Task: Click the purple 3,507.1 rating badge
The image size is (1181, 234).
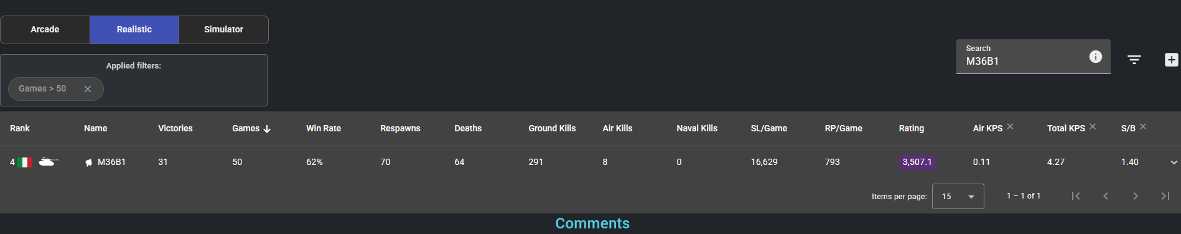Action: coord(917,162)
